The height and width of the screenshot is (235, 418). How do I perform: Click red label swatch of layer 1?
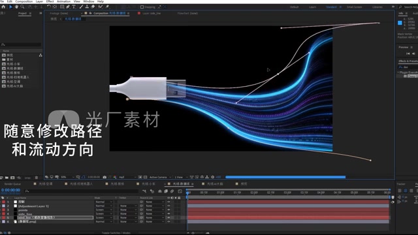pyautogui.click(x=3, y=202)
